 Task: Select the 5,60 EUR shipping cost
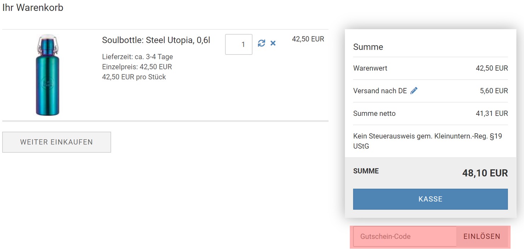point(494,91)
